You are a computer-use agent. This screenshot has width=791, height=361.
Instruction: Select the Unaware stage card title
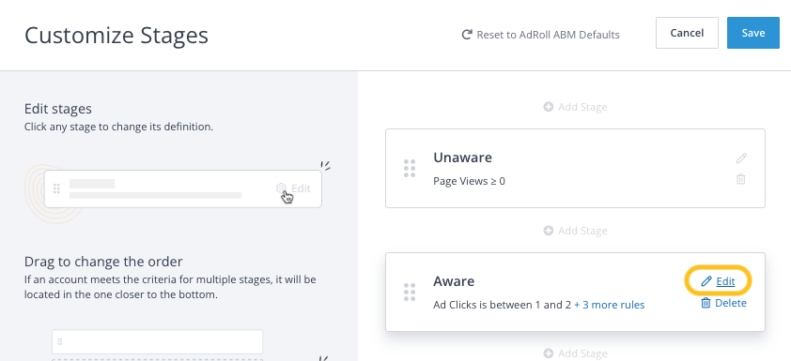462,158
